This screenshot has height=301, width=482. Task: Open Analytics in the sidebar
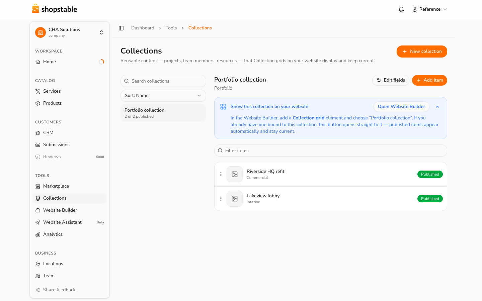pyautogui.click(x=70, y=234)
